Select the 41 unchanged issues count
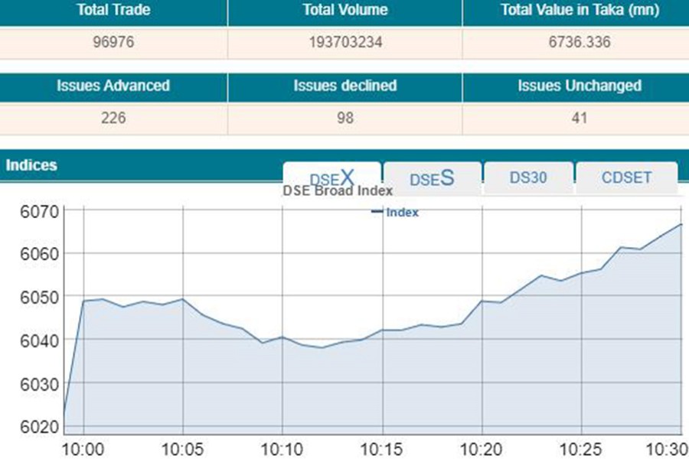Image resolution: width=689 pixels, height=459 pixels. [x=579, y=118]
